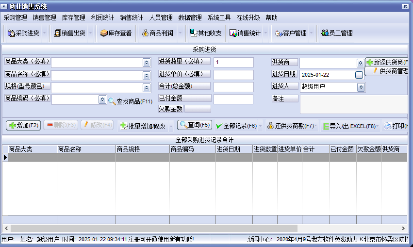
Task: Click the 查找商品(F11) magnifier icon
Action: click(x=112, y=101)
